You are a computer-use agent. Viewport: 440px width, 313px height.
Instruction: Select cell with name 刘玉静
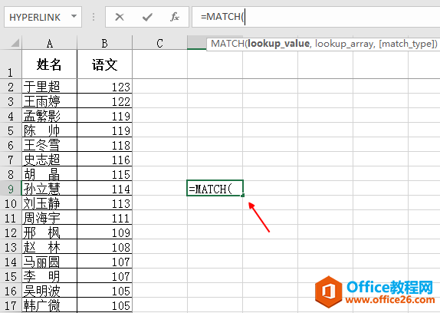[x=49, y=203]
